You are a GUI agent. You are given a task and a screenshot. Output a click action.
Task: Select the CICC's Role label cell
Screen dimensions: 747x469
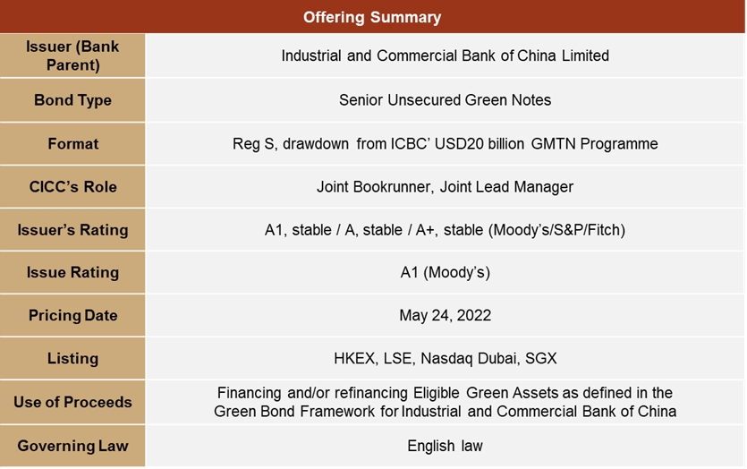coord(72,186)
